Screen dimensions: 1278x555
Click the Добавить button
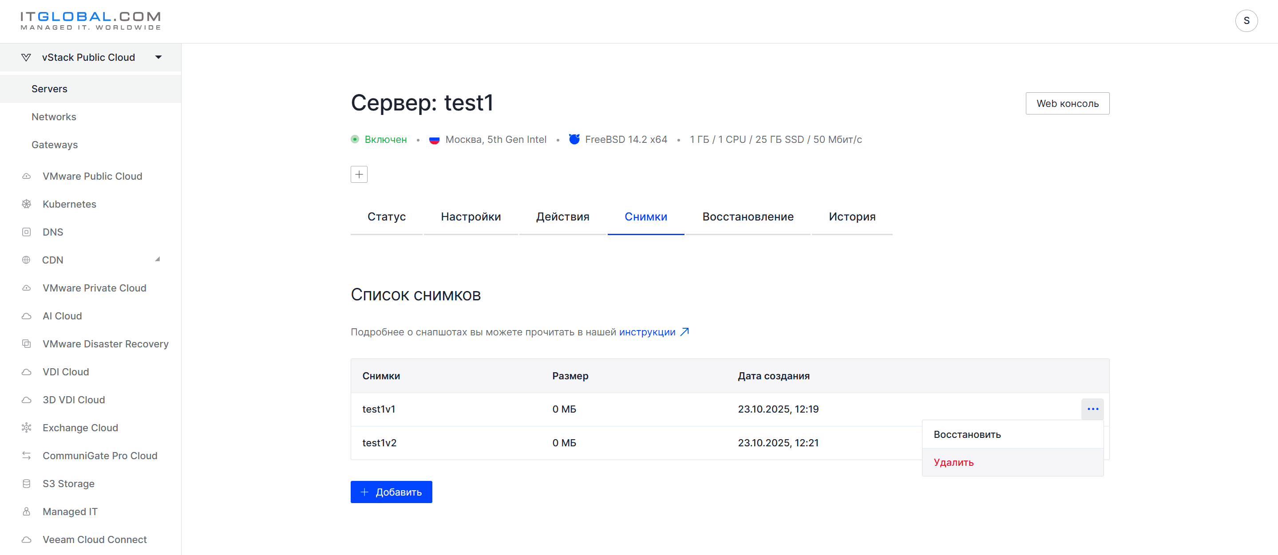tap(391, 492)
